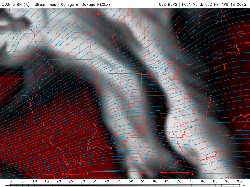This screenshot has width=250, height=187.
Task: Click the '25' label on the scale
Action: click(x=71, y=181)
